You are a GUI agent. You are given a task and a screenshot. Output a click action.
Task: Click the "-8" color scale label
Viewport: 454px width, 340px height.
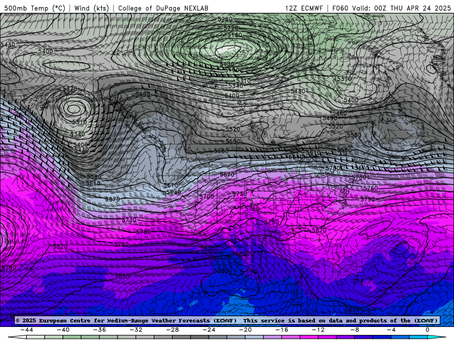point(355,330)
